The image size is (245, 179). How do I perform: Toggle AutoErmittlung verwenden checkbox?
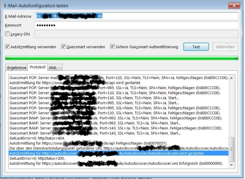[7, 46]
